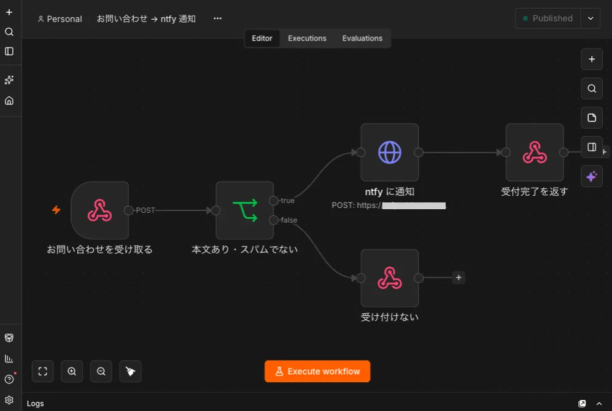Add a node after 受け付けない output
Viewport: 612px width, 411px height.
(x=459, y=278)
